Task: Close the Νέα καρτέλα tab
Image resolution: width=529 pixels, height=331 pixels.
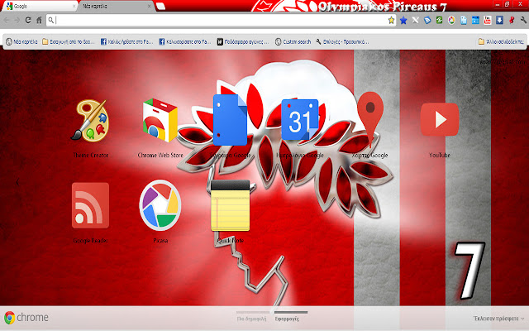Action: 150,6
